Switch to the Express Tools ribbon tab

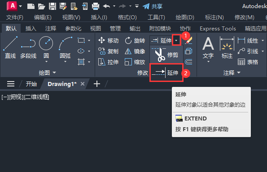click(x=218, y=28)
